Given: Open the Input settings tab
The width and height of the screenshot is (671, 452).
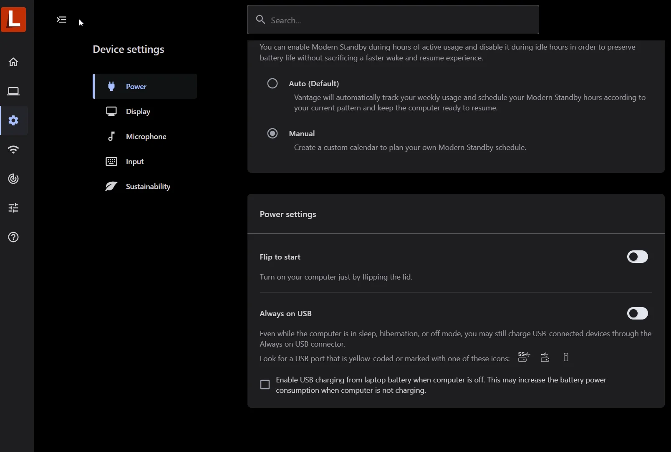Looking at the screenshot, I should pos(145,161).
